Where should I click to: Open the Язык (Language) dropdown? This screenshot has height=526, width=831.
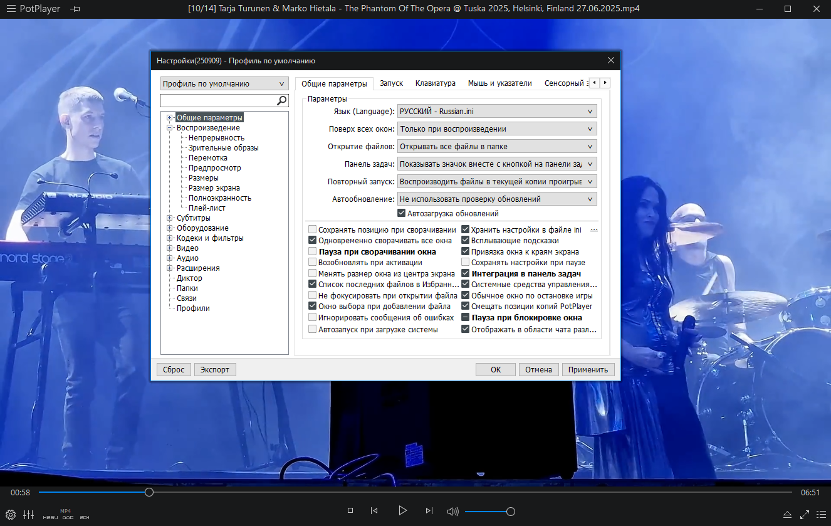point(497,112)
